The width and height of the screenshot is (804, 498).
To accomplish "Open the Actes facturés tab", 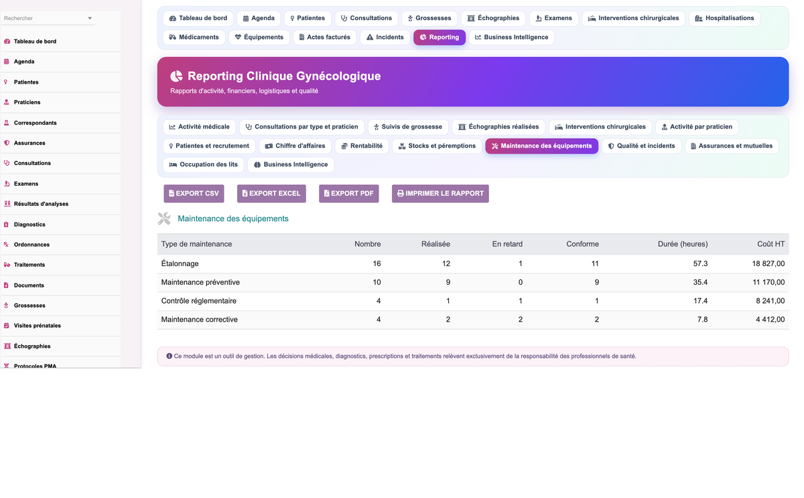I will tap(324, 37).
